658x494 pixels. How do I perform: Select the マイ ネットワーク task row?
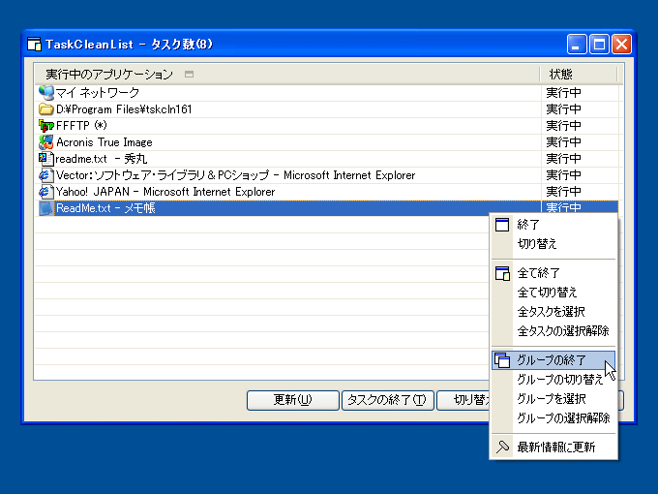click(x=326, y=93)
